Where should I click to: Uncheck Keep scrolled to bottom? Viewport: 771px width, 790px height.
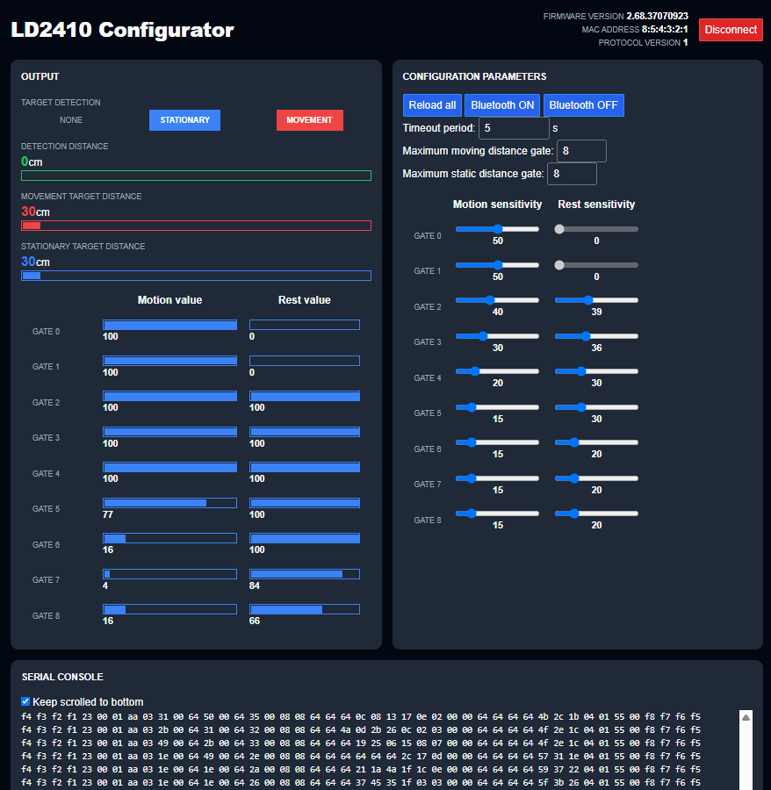click(24, 700)
